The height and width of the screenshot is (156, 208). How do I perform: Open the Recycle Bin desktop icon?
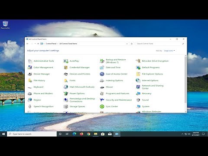(x=5, y=25)
